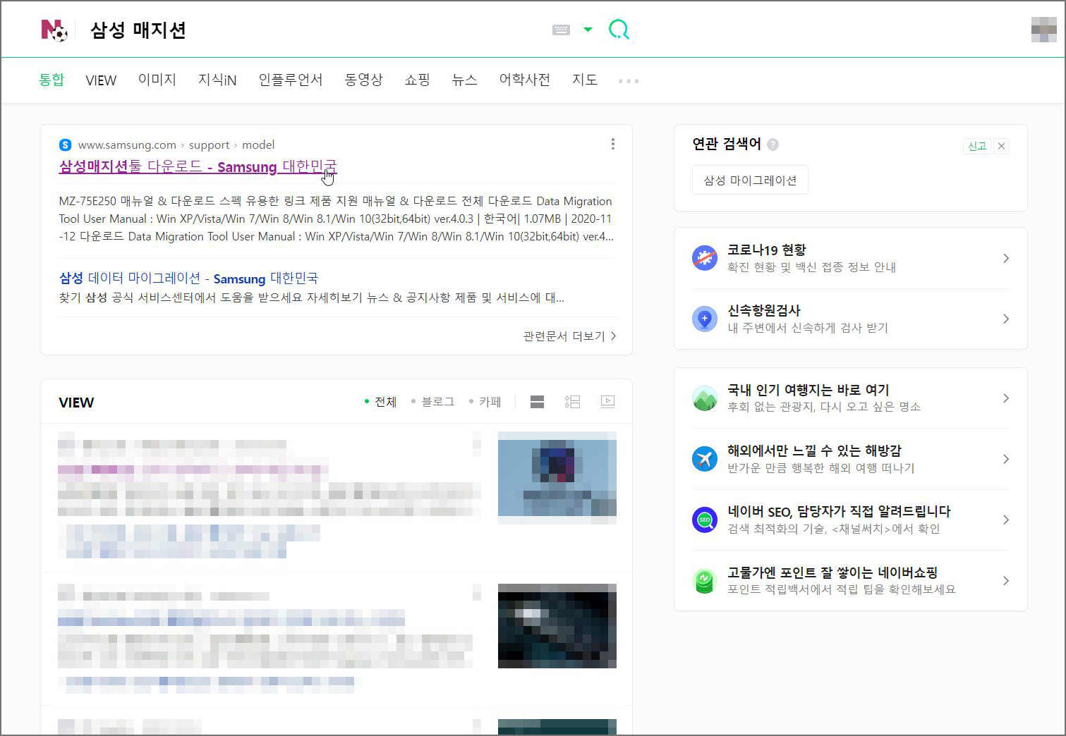Select the 전체 filter in VIEW
The width and height of the screenshot is (1066, 736).
tap(380, 402)
